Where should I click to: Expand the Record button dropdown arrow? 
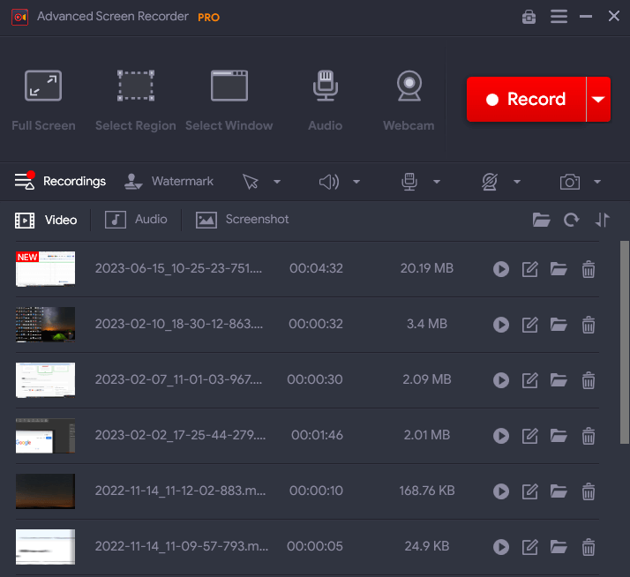coord(598,99)
